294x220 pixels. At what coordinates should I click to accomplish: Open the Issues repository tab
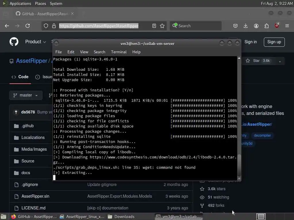point(44,77)
